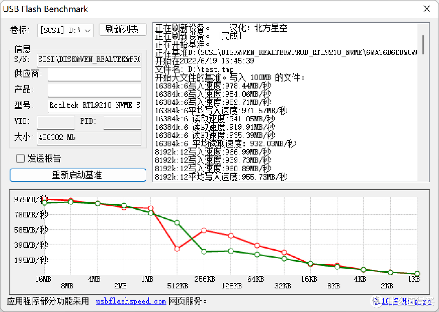Click the log line 平均写入速度:971.57MB/秒
The image size is (439, 312).
tap(221, 110)
